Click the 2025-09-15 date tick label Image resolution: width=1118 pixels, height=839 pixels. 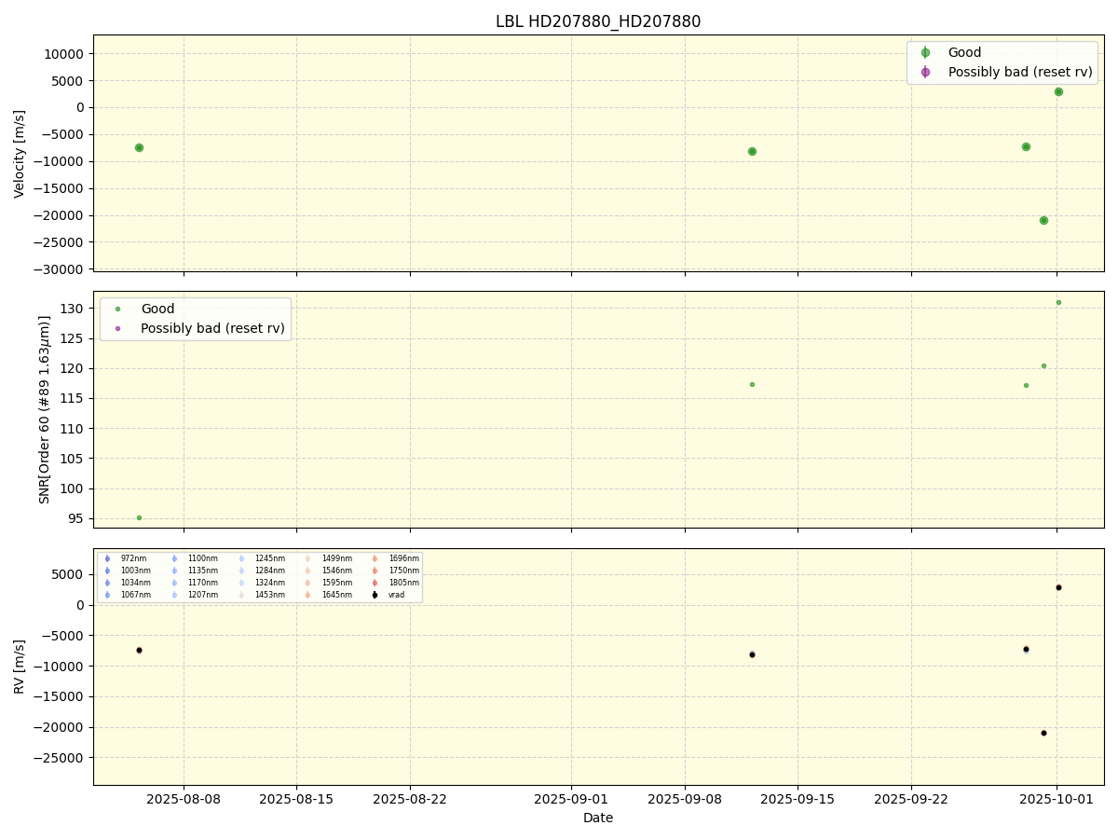pyautogui.click(x=798, y=799)
